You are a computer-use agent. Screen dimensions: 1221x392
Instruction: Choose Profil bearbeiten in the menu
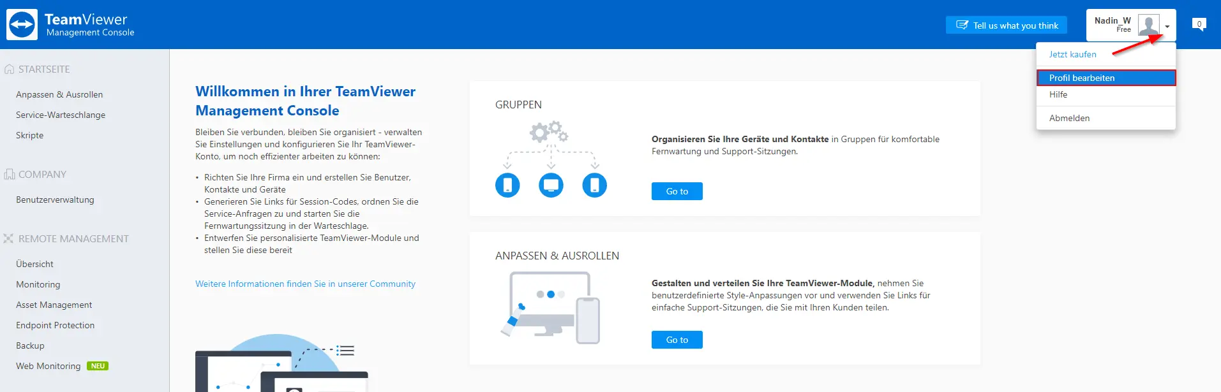pyautogui.click(x=1106, y=78)
